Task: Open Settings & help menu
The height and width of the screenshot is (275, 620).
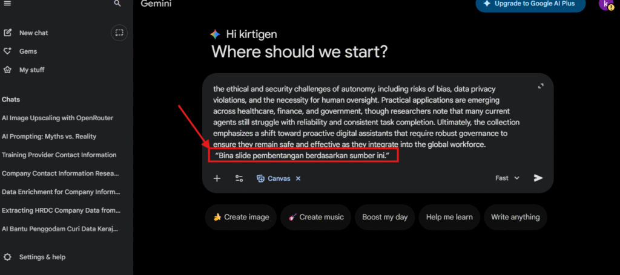Action: 42,257
